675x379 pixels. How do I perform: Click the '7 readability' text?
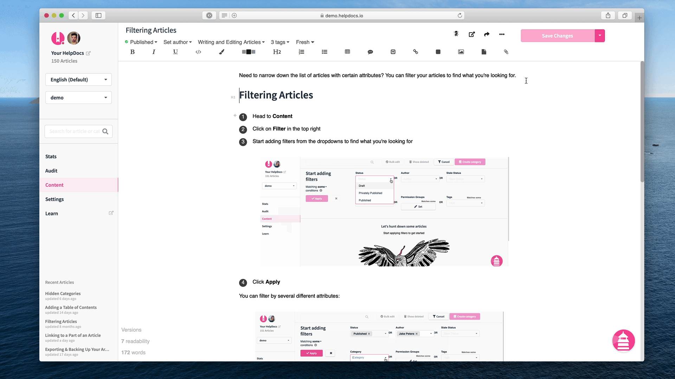135,341
